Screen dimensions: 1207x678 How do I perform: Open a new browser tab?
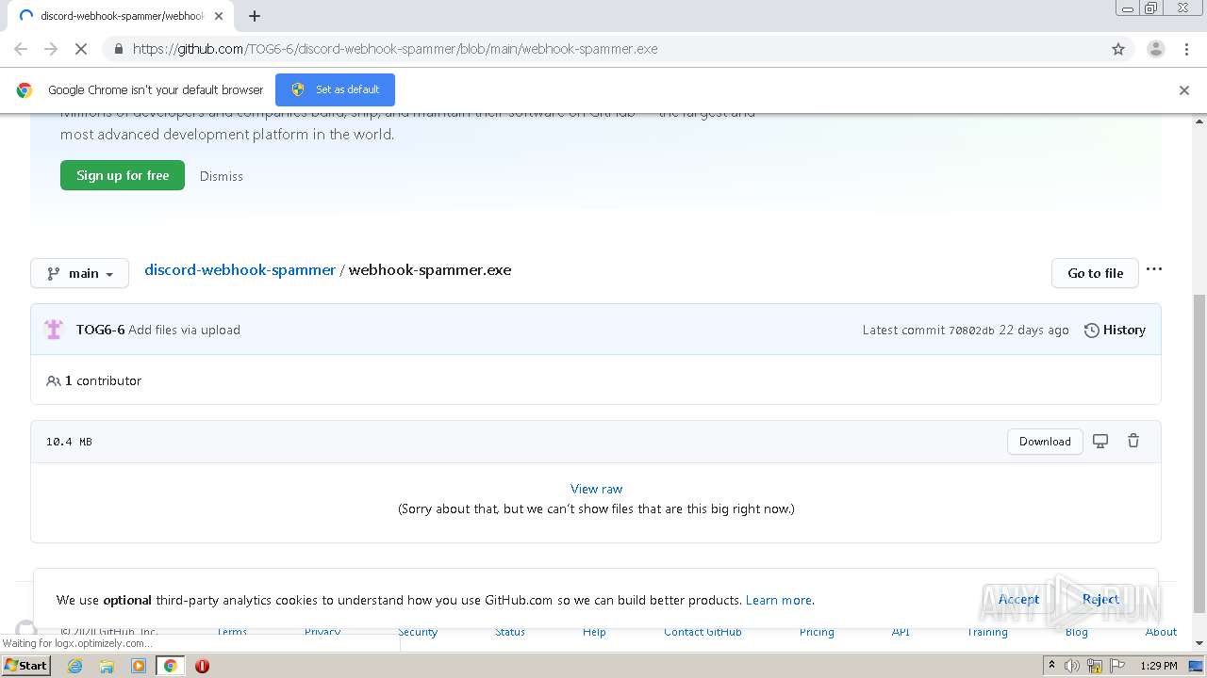click(255, 16)
